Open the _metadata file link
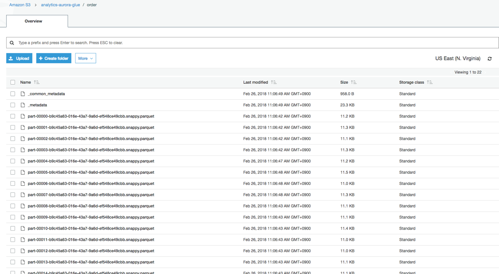Viewport: 499px width, 274px height. (x=38, y=105)
